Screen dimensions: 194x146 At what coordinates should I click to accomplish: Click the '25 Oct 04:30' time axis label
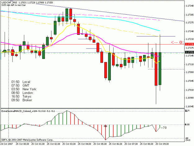(84, 144)
